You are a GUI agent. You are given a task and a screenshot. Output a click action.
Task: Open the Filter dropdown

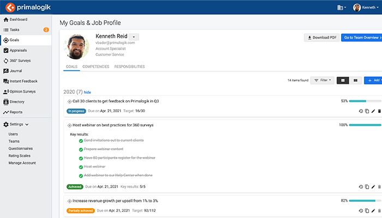[322, 80]
